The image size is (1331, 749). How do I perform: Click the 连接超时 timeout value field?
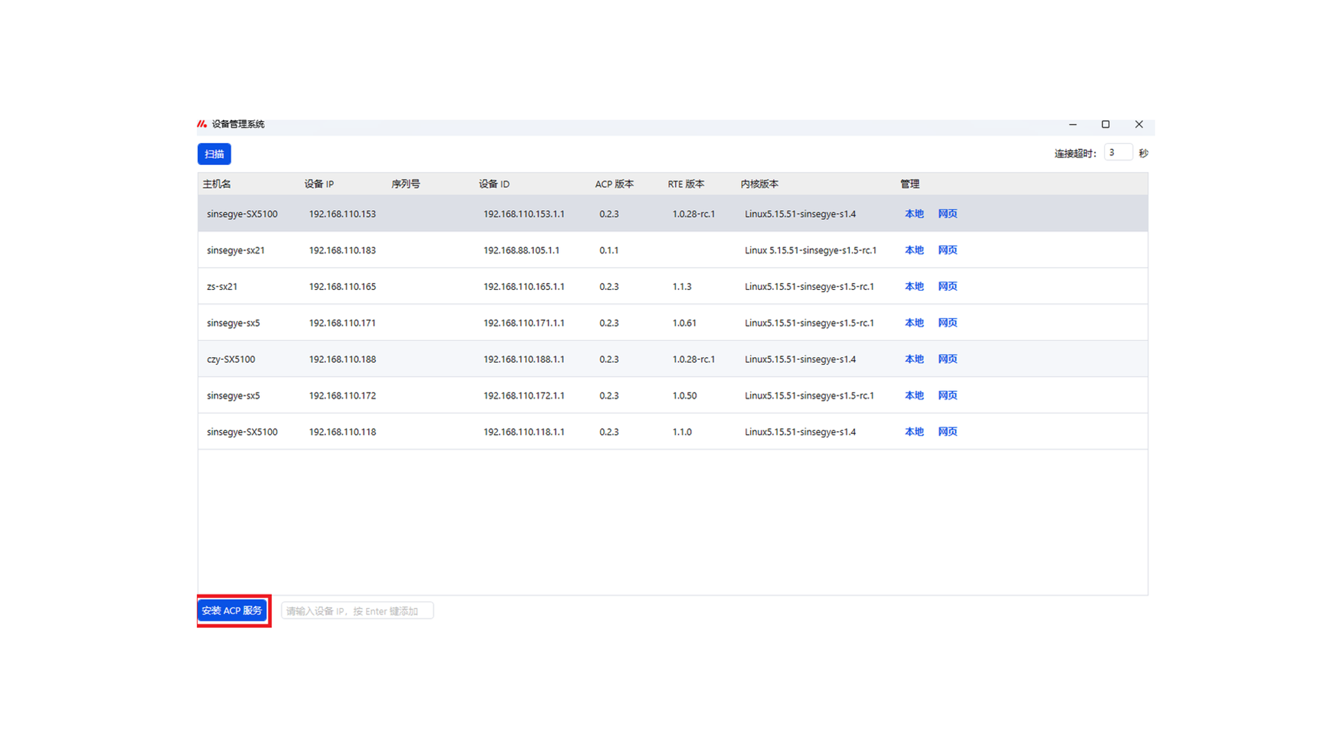(x=1117, y=153)
